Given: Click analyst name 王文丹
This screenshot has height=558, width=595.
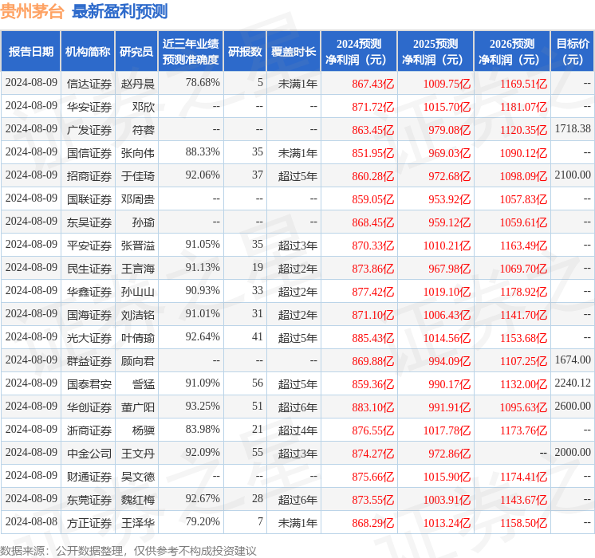Looking at the screenshot, I should click(138, 454).
